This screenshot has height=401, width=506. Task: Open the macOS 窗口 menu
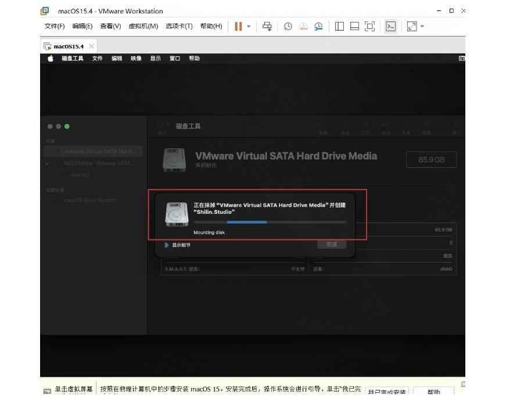pos(175,59)
